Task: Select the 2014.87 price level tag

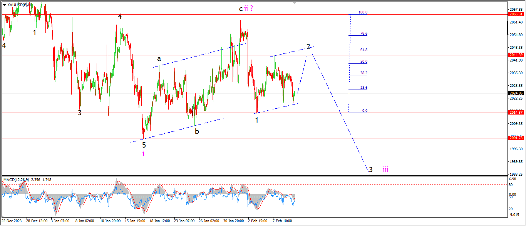Action: [x=515, y=113]
